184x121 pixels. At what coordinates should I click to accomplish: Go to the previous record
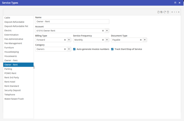[x=174, y=12]
